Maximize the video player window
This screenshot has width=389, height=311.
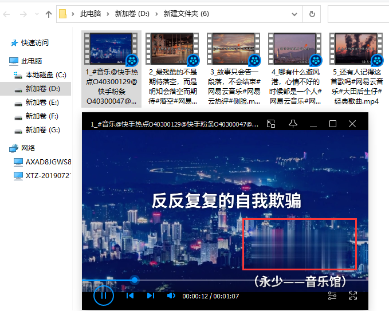tap(333, 124)
